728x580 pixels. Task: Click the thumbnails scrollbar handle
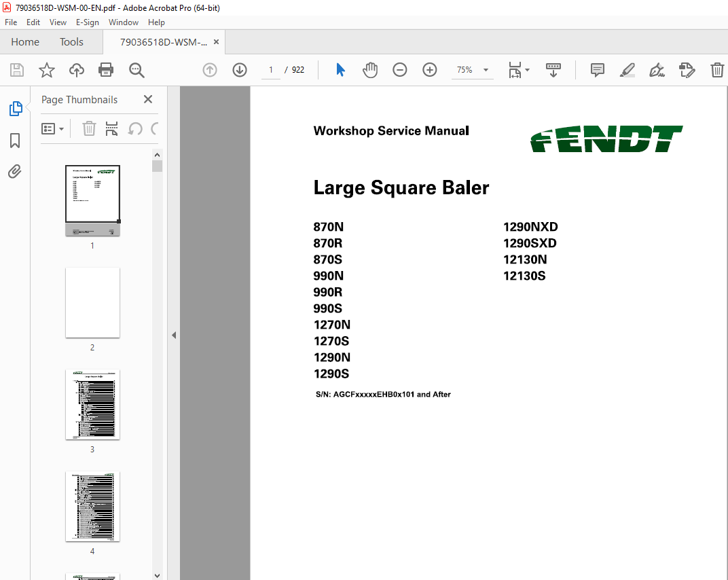[157, 166]
